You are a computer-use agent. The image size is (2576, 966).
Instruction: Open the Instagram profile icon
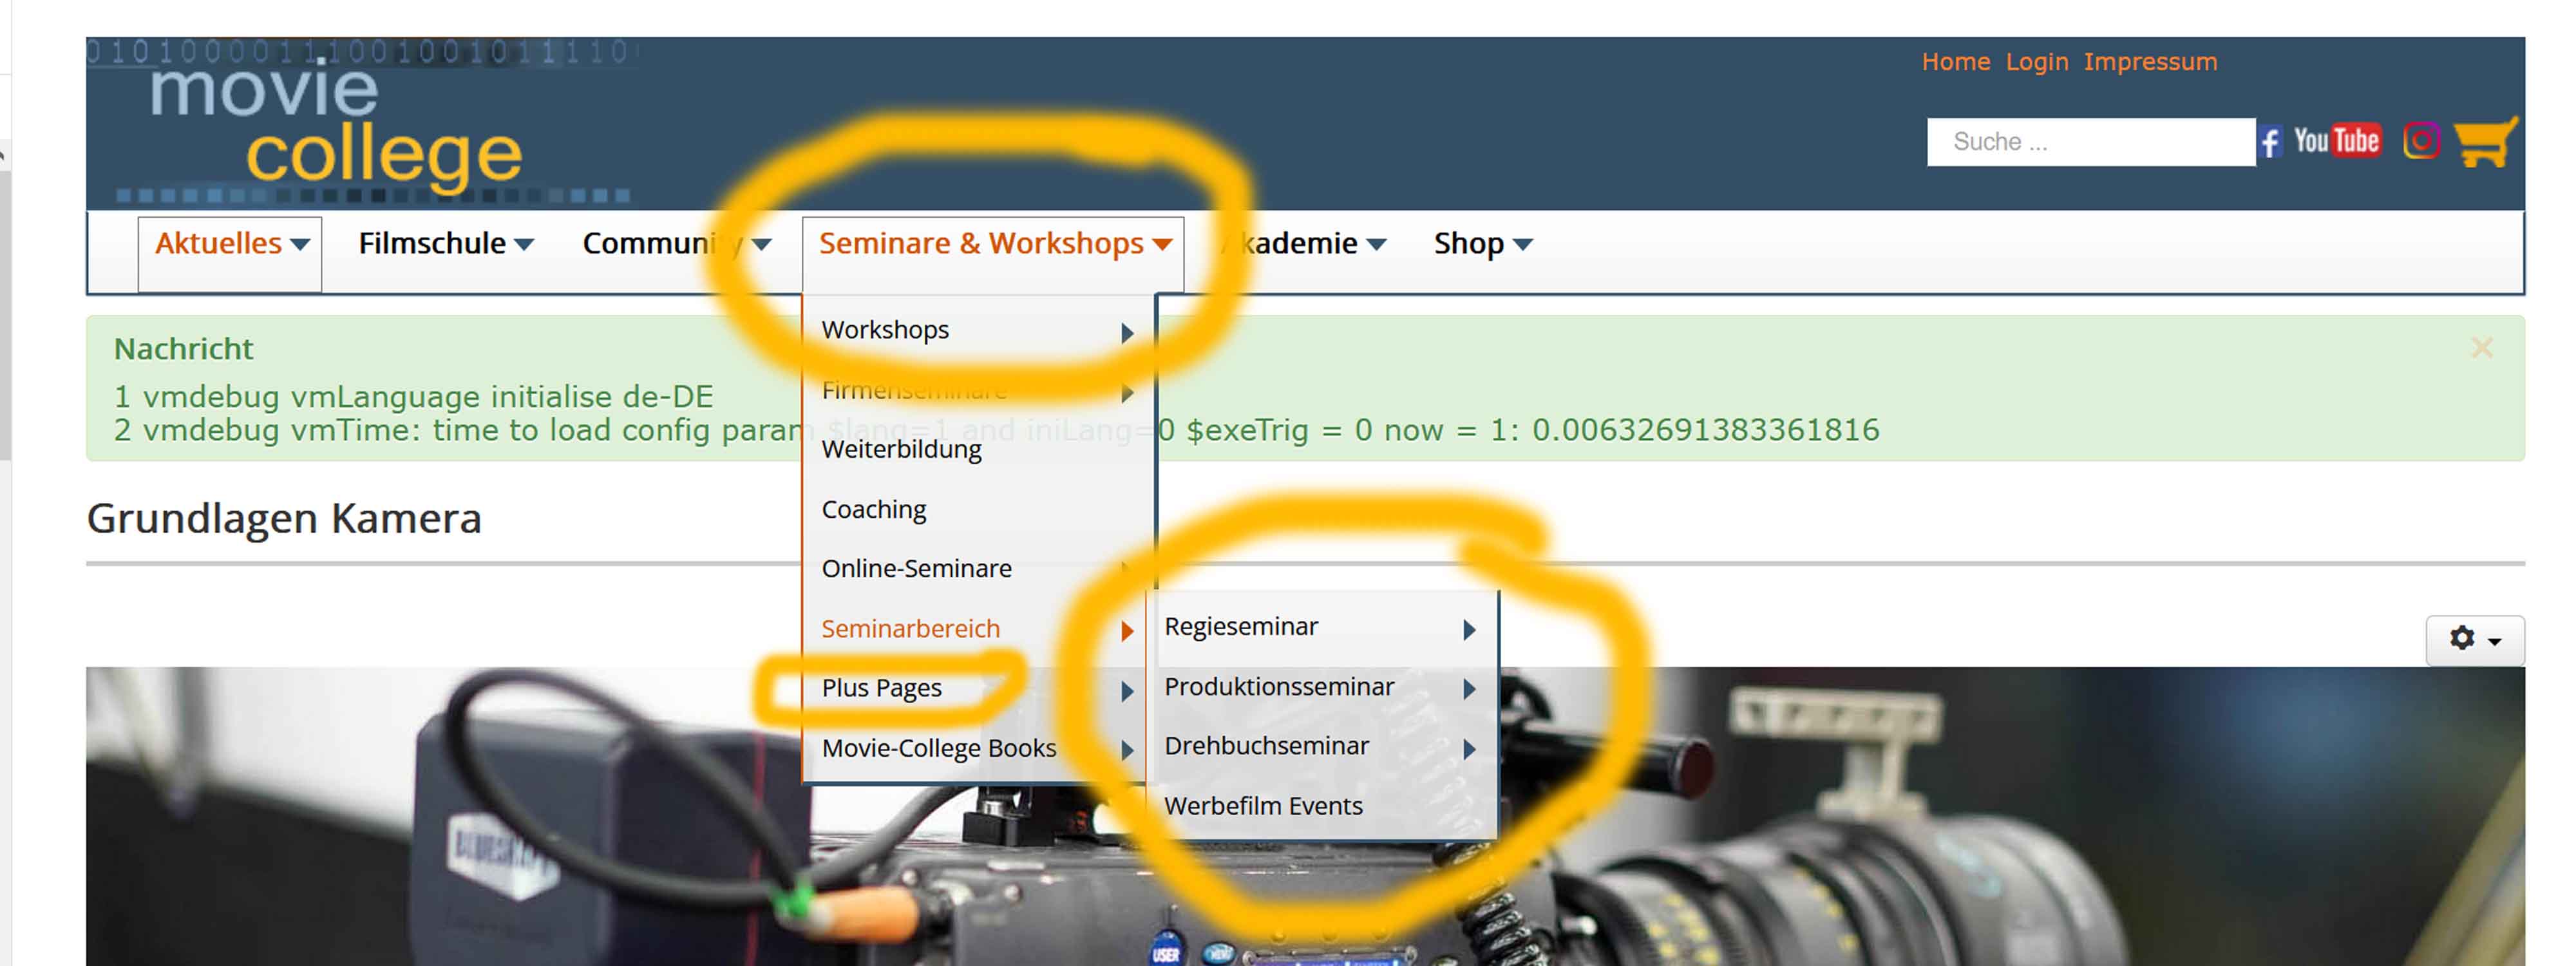click(x=2421, y=141)
